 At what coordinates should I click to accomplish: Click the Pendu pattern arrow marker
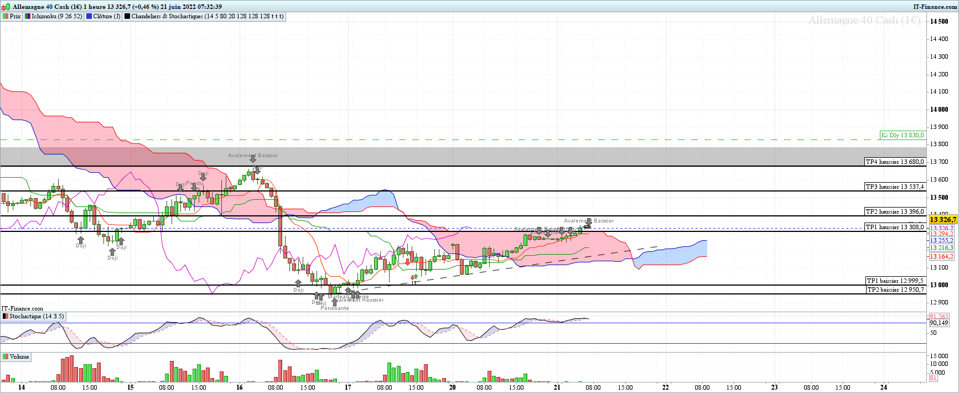[194, 187]
